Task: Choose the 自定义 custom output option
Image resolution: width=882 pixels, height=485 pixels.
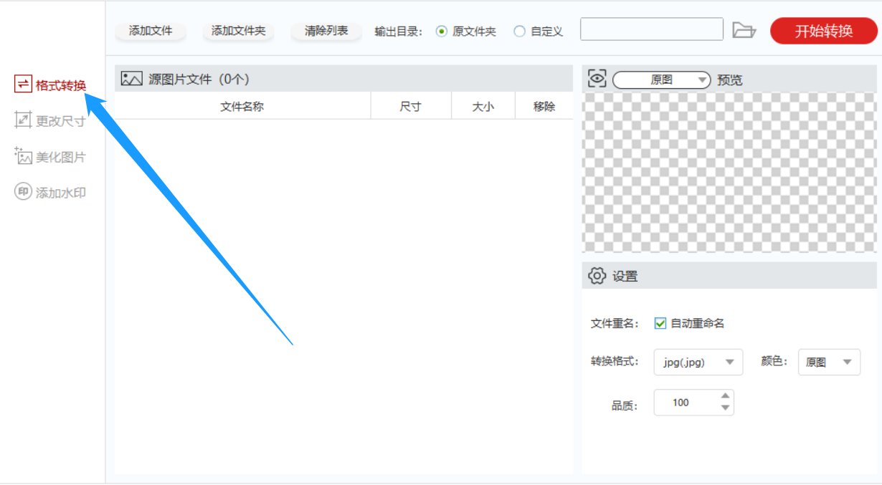Action: pyautogui.click(x=519, y=31)
